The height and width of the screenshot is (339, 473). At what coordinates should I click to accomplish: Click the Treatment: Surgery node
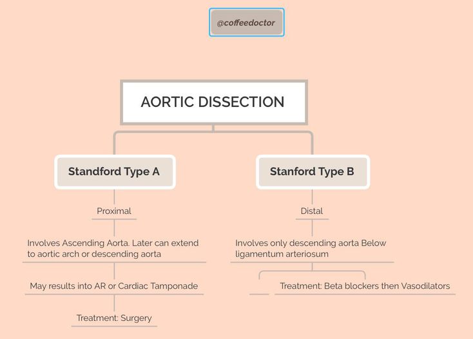[114, 318]
